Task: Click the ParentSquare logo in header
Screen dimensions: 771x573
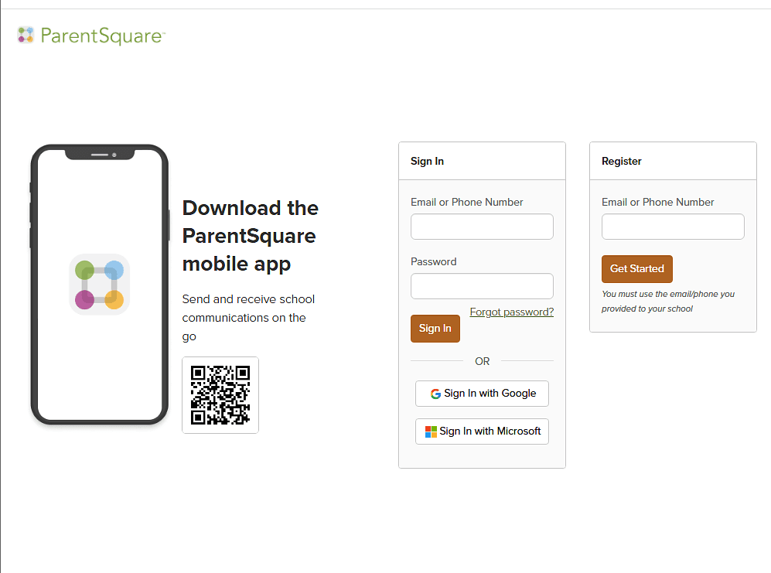Action: tap(91, 36)
